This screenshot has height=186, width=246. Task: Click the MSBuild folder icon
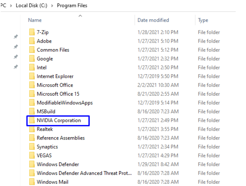32,111
